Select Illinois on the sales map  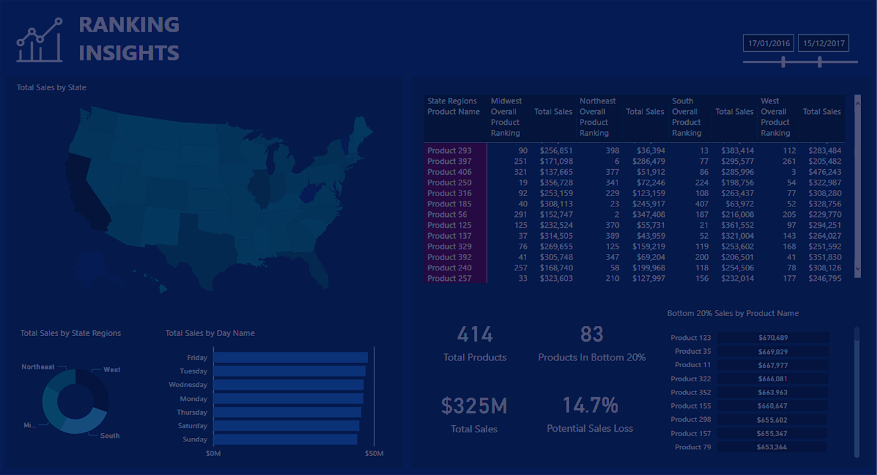260,189
